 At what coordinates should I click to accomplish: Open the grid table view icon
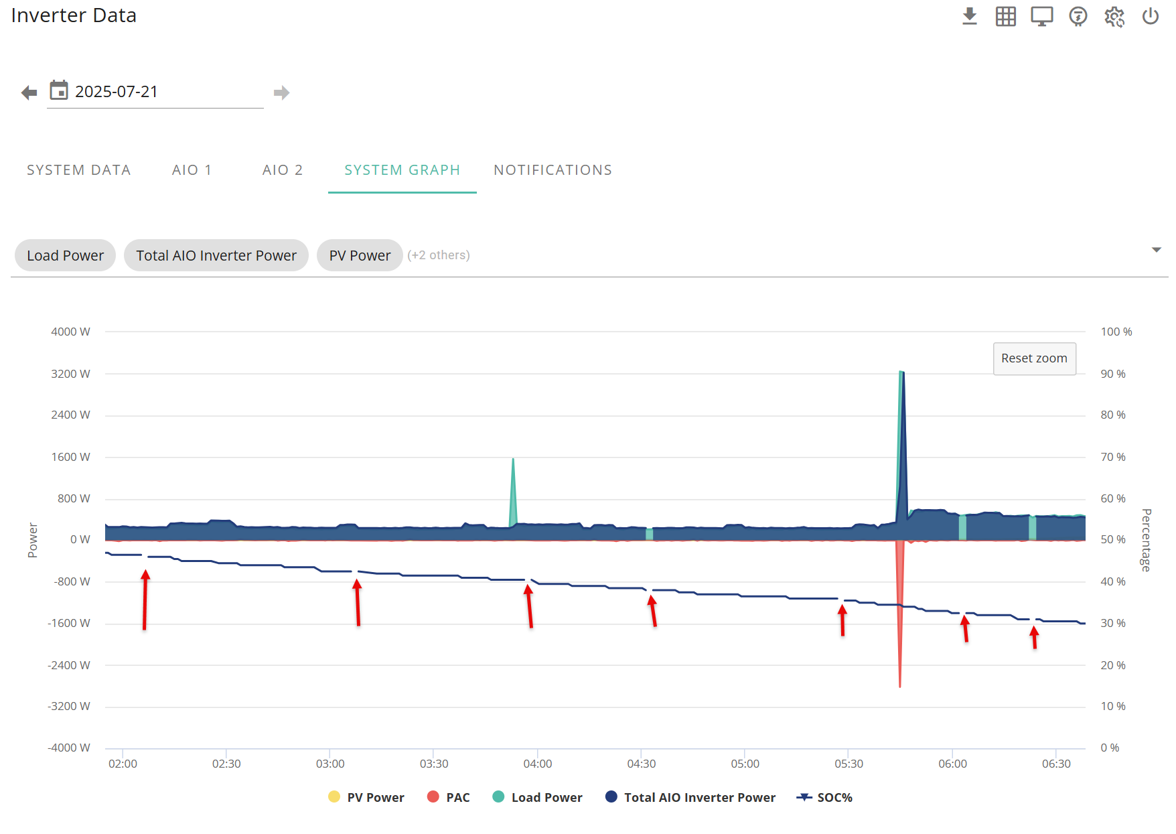tap(1005, 16)
